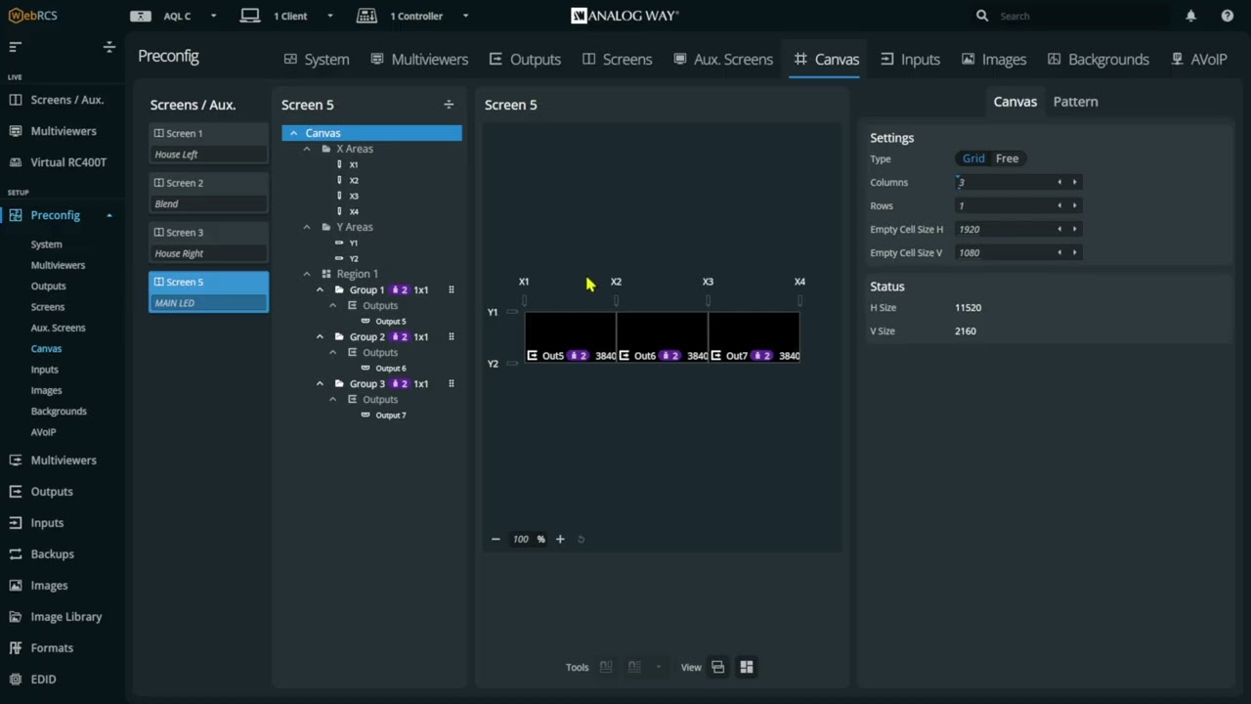Open the help question mark icon
Viewport: 1251px width, 704px height.
pos(1228,16)
